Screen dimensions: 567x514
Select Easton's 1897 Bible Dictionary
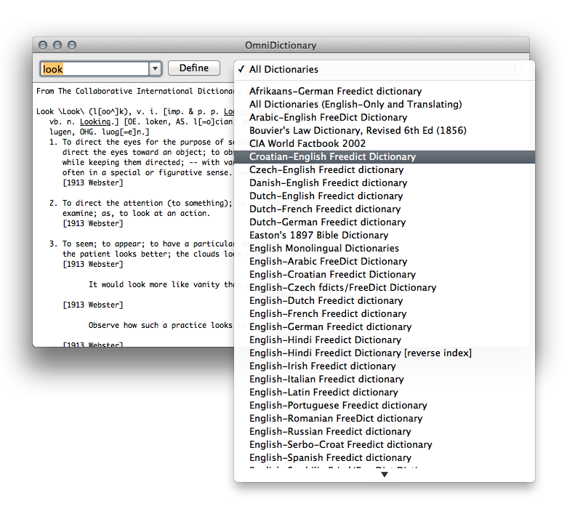318,236
